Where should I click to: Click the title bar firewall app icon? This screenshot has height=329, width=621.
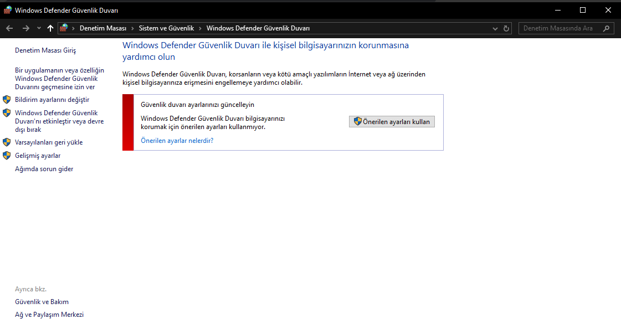point(8,10)
